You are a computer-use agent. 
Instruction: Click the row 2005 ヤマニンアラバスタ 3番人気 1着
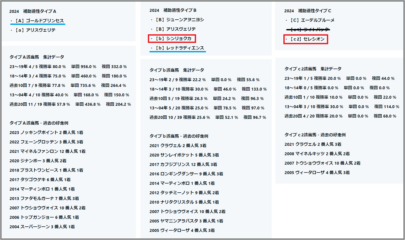click(x=186, y=221)
